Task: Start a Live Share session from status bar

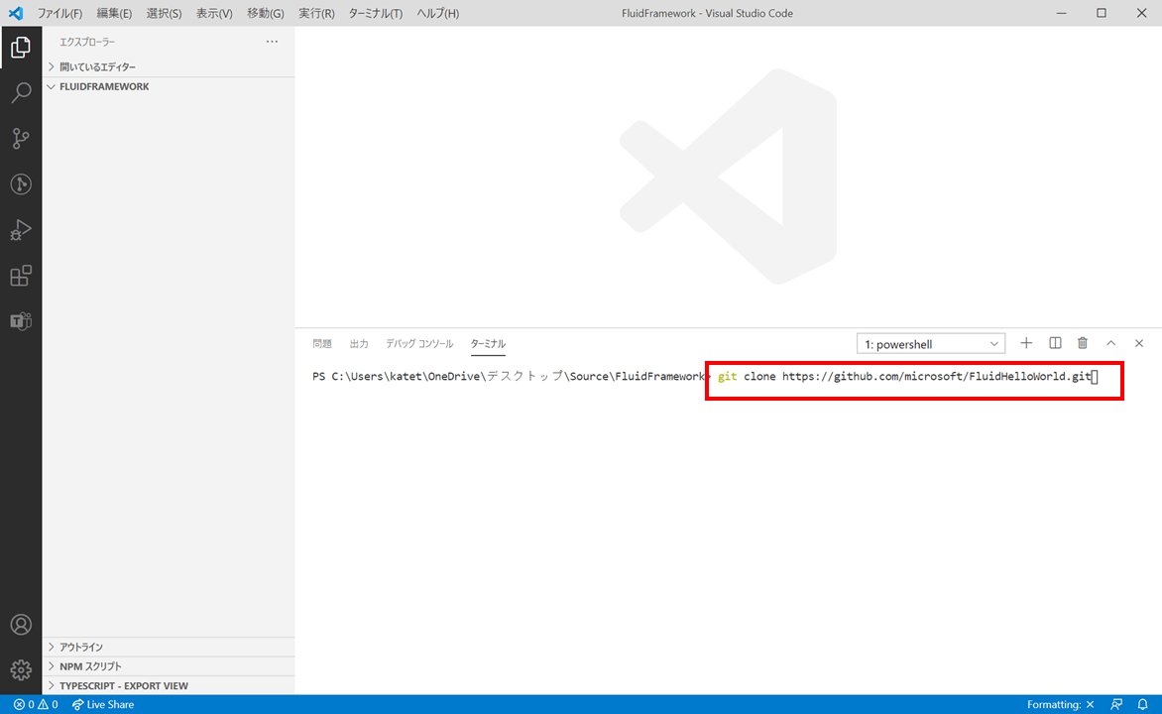Action: 103,704
